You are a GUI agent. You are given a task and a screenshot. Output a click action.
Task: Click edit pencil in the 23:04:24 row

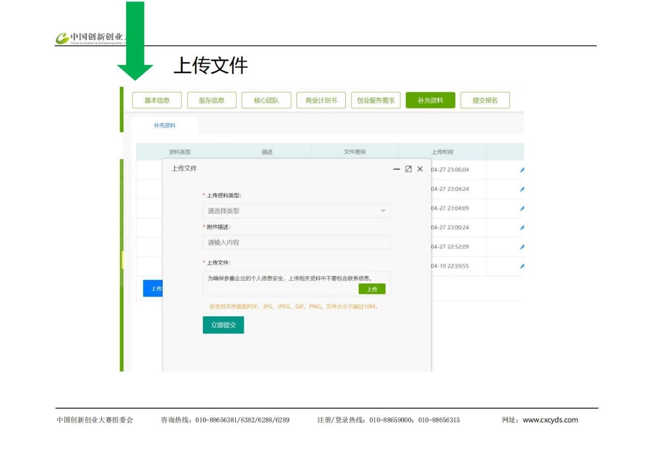pos(522,189)
